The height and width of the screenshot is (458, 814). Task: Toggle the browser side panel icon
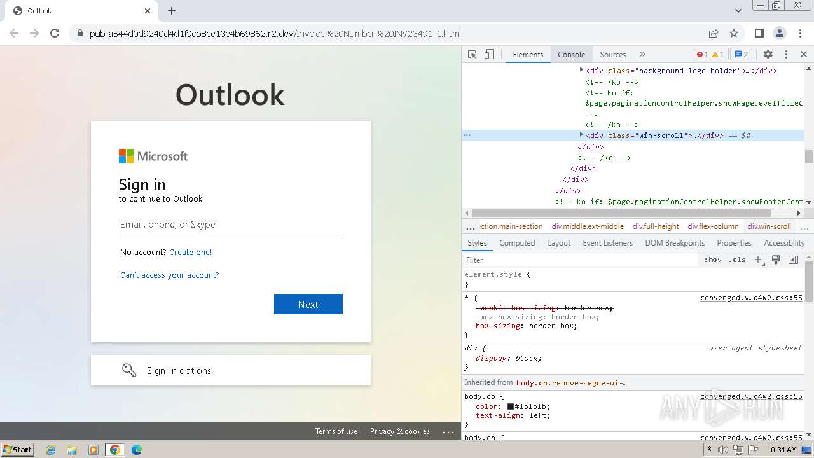click(x=759, y=33)
